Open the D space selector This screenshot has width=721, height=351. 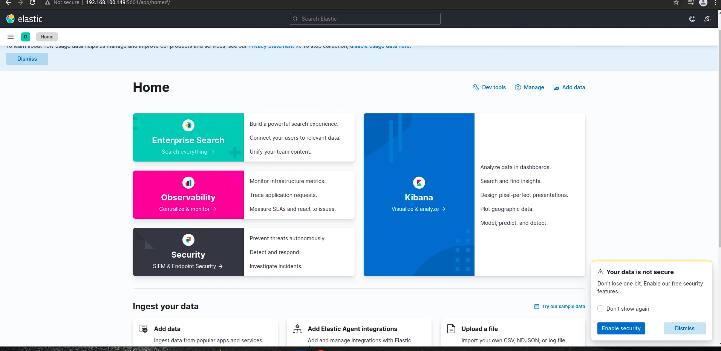25,37
